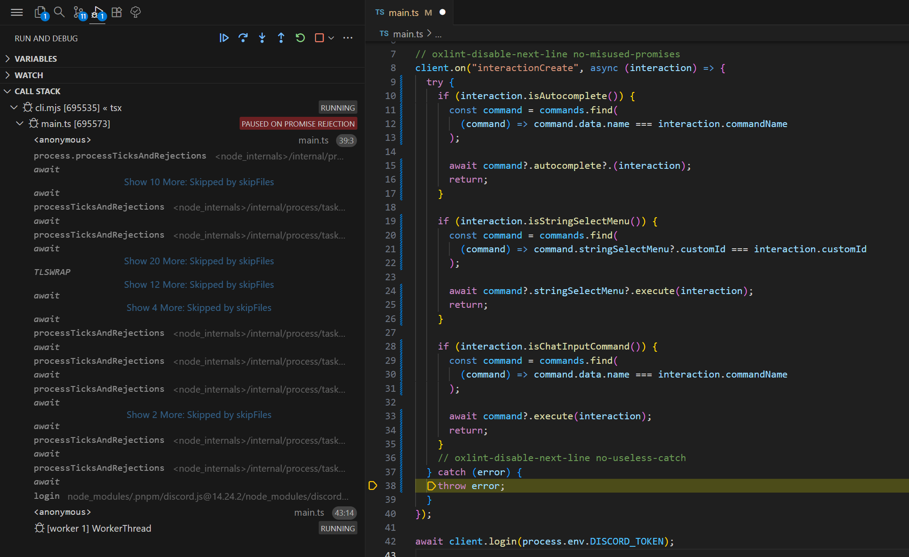The height and width of the screenshot is (557, 909).
Task: Stop the debug session
Action: pyautogui.click(x=319, y=38)
